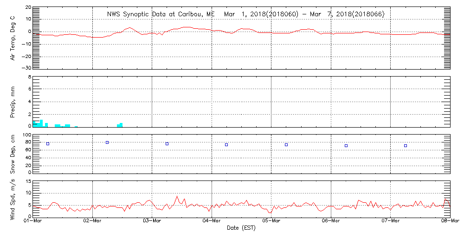Screen dimensions: 464x232
Task: Click the snow depth marker for 01-Mar
Action: point(48,144)
